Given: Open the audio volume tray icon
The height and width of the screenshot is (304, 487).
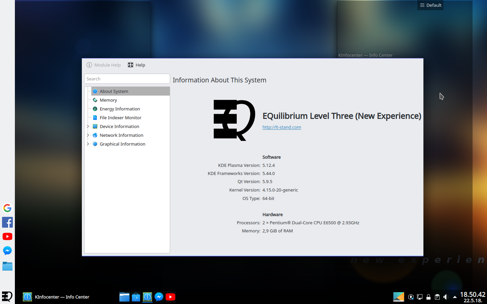Looking at the screenshot, I should click(446, 297).
